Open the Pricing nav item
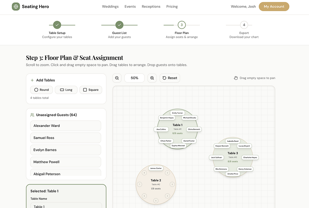 click(x=172, y=7)
